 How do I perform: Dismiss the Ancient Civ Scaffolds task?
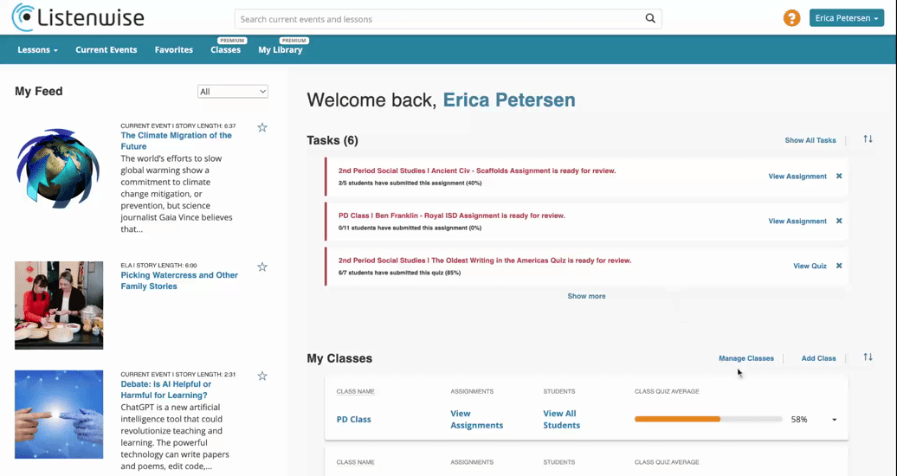(839, 177)
